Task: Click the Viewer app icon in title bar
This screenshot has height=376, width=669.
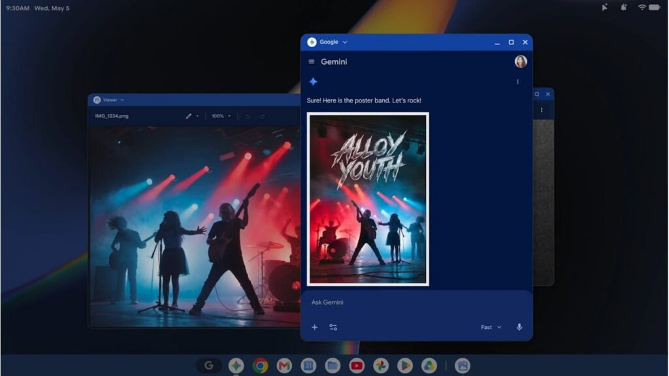Action: point(97,100)
